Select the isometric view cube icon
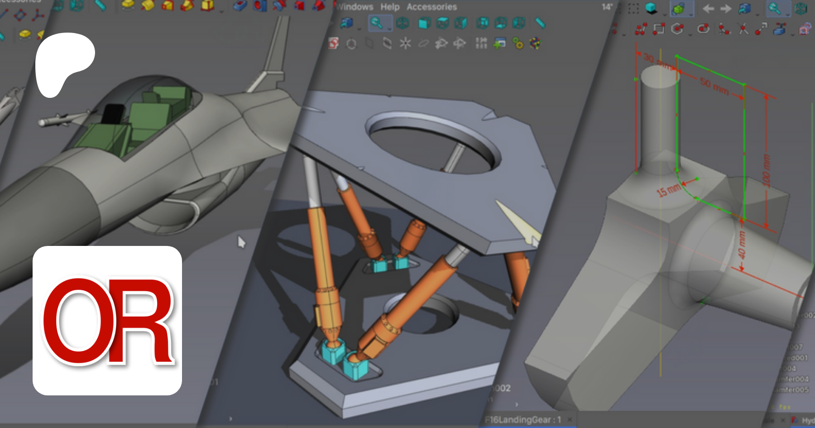This screenshot has height=428, width=815. click(403, 23)
